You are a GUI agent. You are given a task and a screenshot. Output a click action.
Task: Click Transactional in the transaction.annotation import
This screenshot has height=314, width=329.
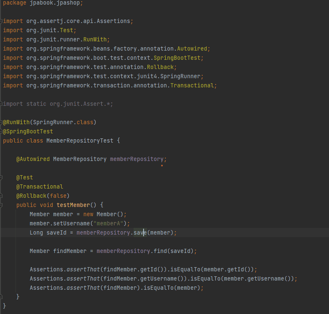pos(192,86)
